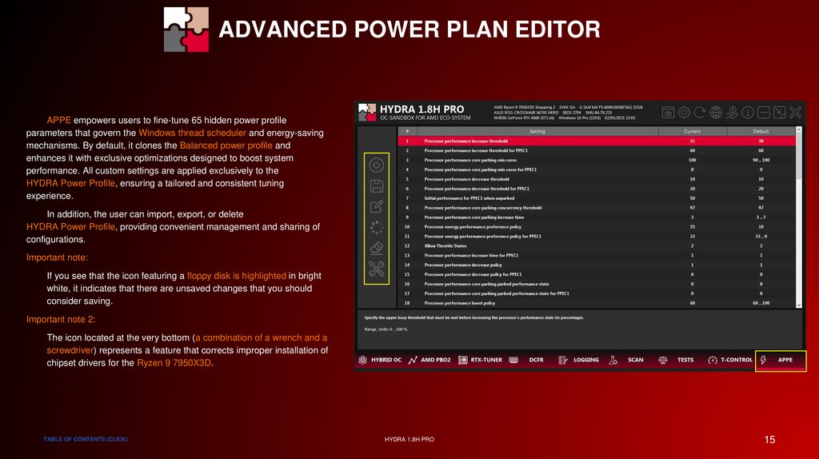Open the HYBRID OC tab
Screen dimensions: 819x459
[380, 360]
